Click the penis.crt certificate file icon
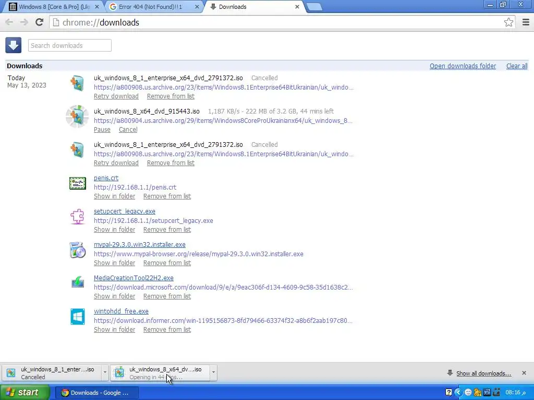The height and width of the screenshot is (400, 534). 77,183
